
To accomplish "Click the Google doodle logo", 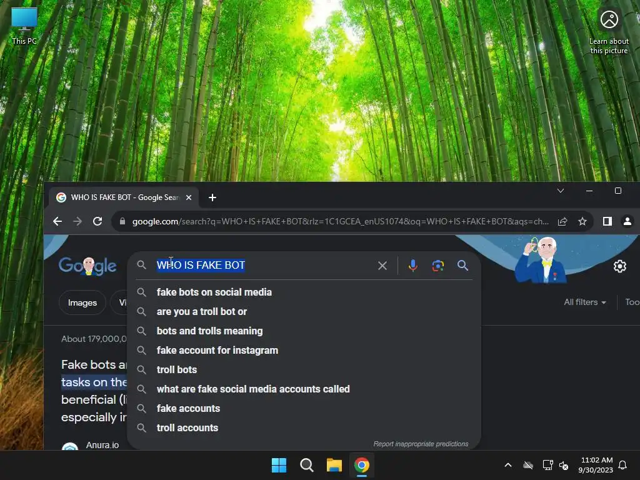I will 87,266.
